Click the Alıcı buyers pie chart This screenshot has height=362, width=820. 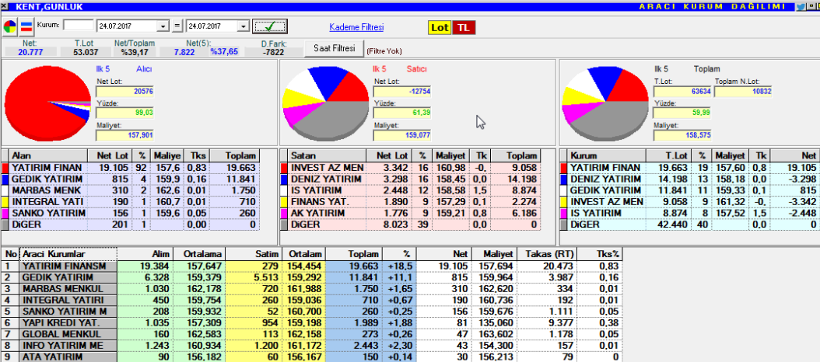click(x=47, y=103)
